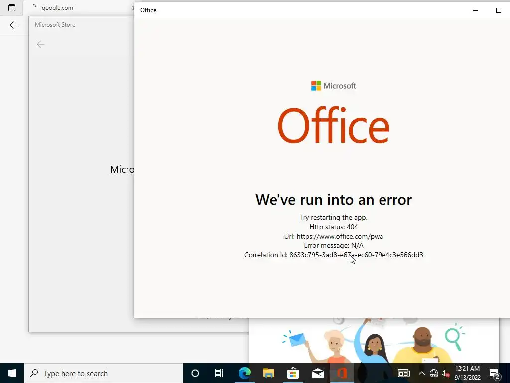510x383 pixels.
Task: Open the network status tray icon
Action: [434, 373]
